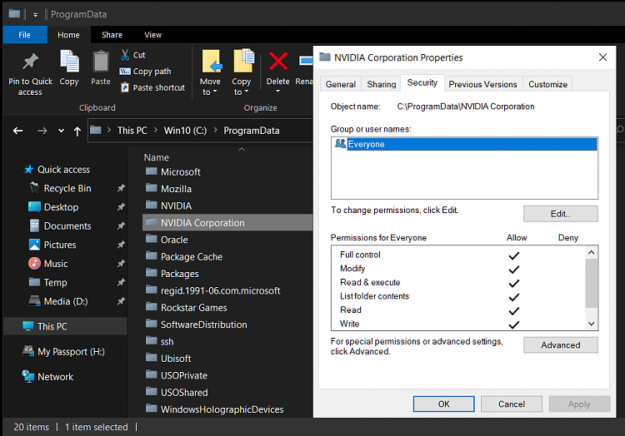Select the NVIDIA folder
The image size is (625, 436).
coord(176,206)
